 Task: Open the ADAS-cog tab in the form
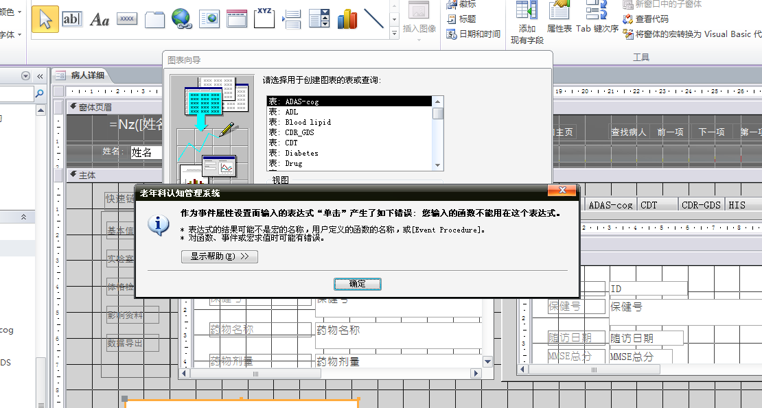pyautogui.click(x=610, y=205)
